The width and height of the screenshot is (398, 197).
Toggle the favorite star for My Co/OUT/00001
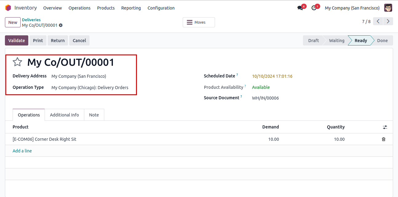(17, 62)
